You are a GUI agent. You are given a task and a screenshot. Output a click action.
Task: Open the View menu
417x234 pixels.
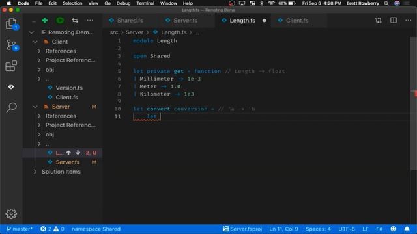(x=93, y=3)
